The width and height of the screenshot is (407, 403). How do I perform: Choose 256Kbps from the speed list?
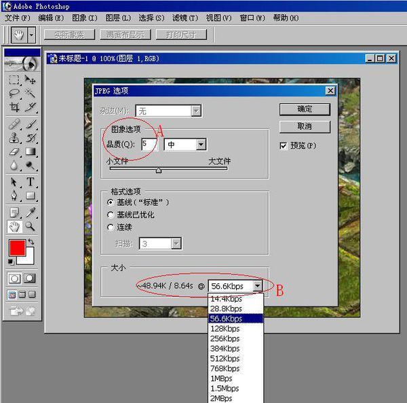click(x=235, y=338)
